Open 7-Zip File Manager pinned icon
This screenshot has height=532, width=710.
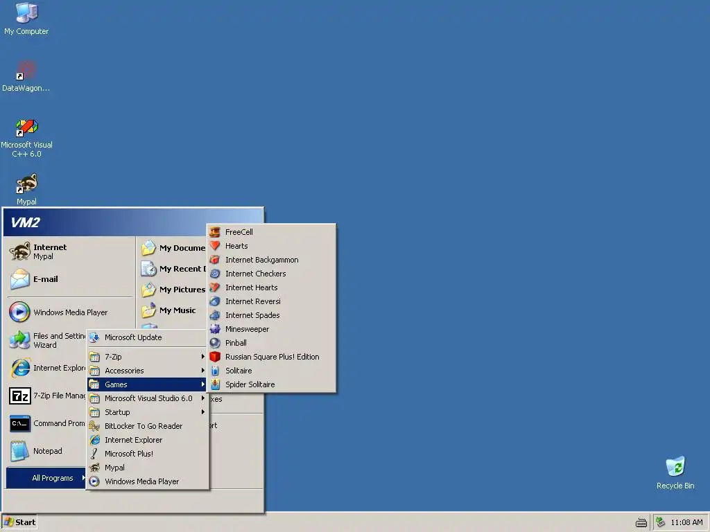(x=20, y=396)
